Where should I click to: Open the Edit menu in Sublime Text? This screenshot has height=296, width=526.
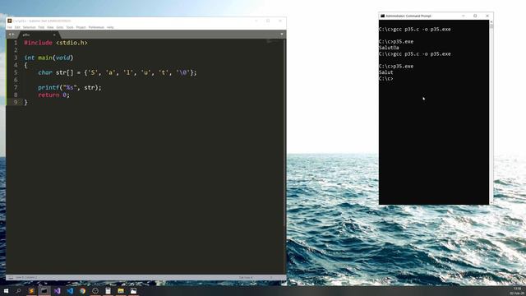17,27
